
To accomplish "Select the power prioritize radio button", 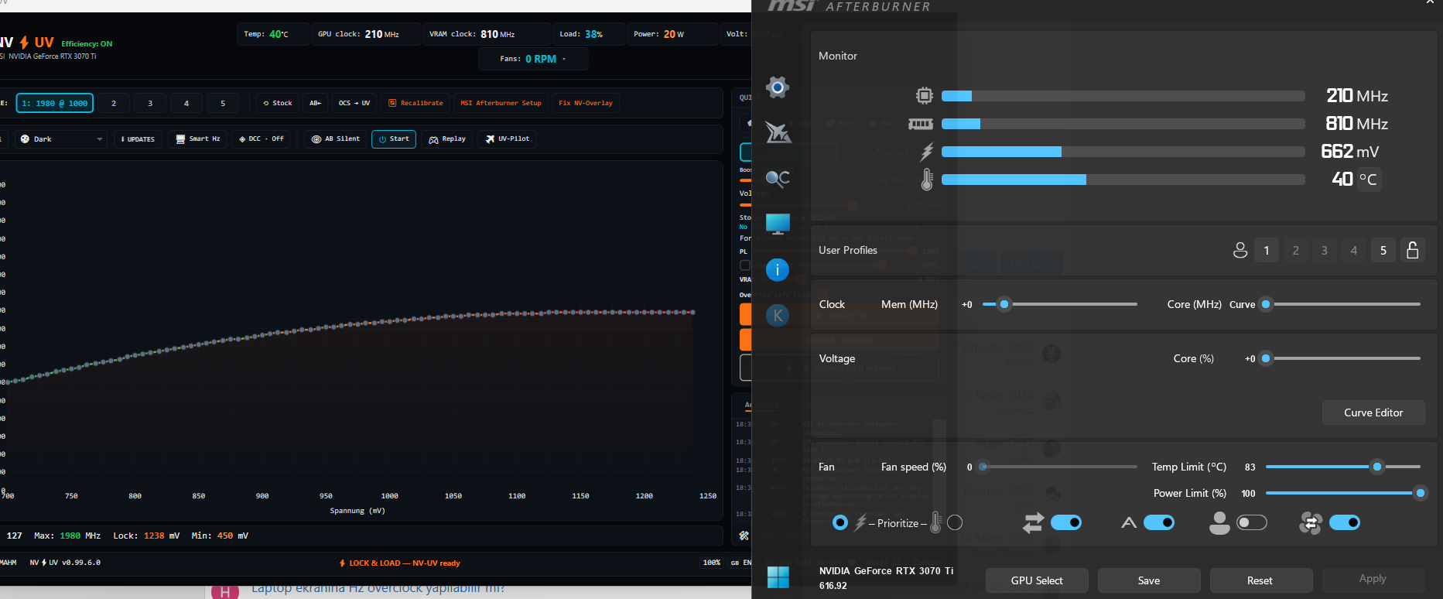I will tap(840, 523).
